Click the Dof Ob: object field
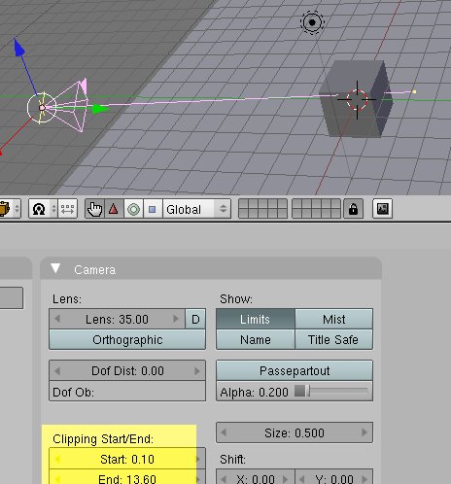Screen dimensions: 451x484 127,392
